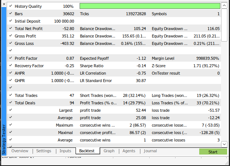The width and height of the screenshot is (230, 166).
Task: Click the scrollbar up arrow
Action: (224, 6)
